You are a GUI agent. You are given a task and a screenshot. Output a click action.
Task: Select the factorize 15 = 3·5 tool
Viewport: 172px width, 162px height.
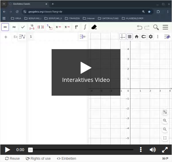(32, 27)
